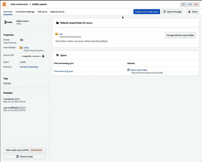Click the orange database icon in header
Screen dimensions: 202x162
point(4,4)
